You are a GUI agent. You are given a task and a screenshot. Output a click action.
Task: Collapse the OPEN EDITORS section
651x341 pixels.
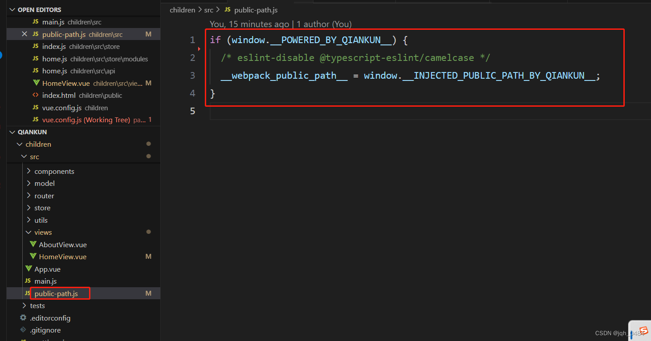tap(12, 9)
